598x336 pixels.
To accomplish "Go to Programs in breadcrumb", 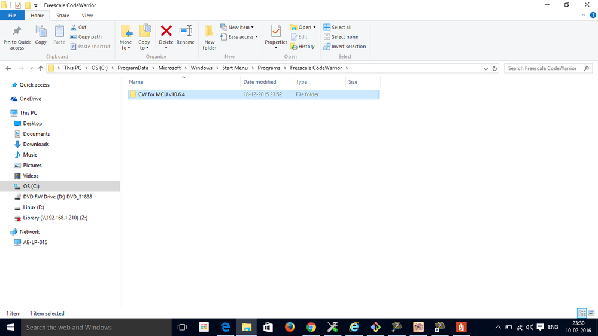I will (269, 68).
